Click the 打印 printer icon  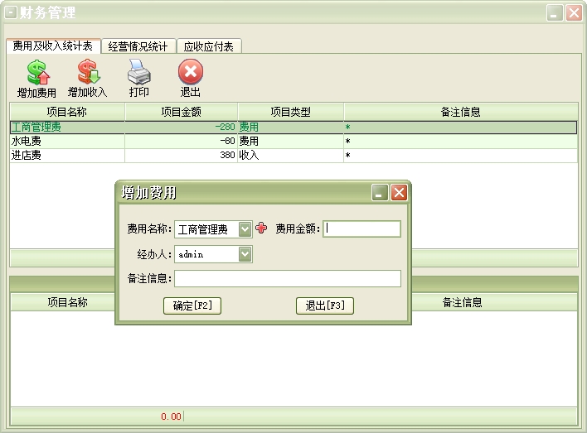pos(138,73)
